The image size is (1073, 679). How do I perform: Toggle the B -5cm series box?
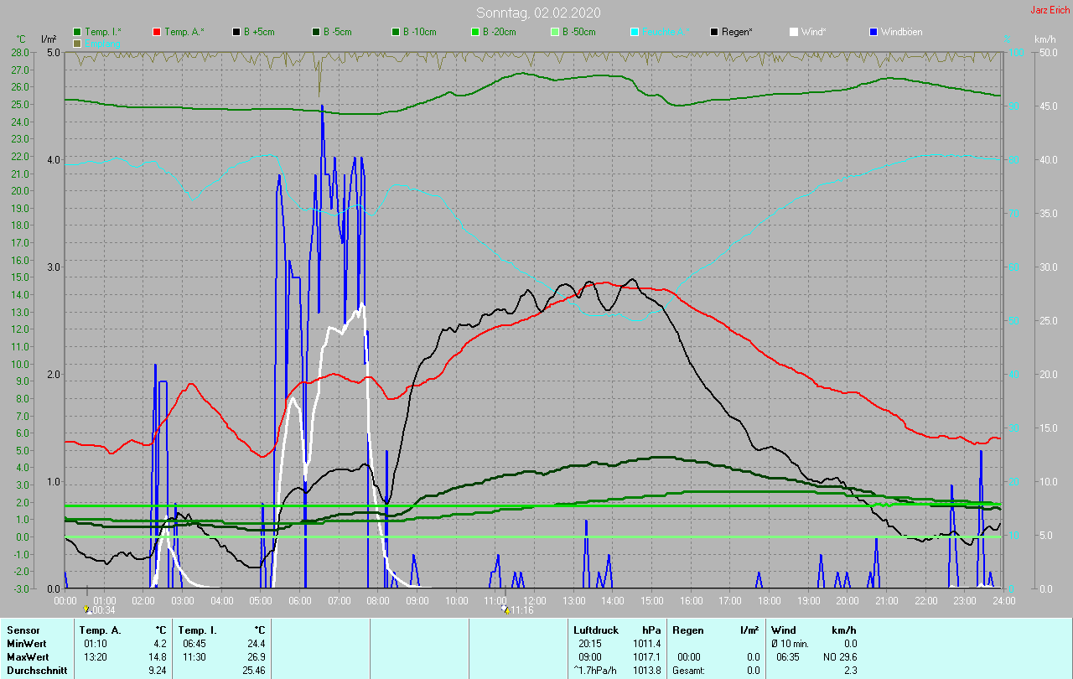click(x=316, y=32)
